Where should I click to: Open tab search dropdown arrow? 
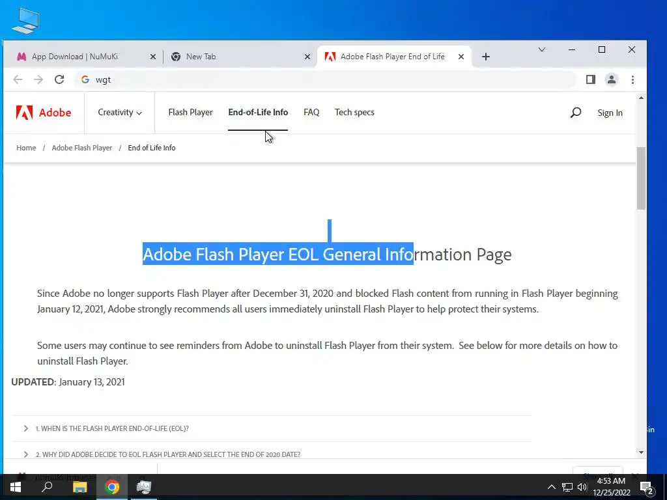point(541,49)
